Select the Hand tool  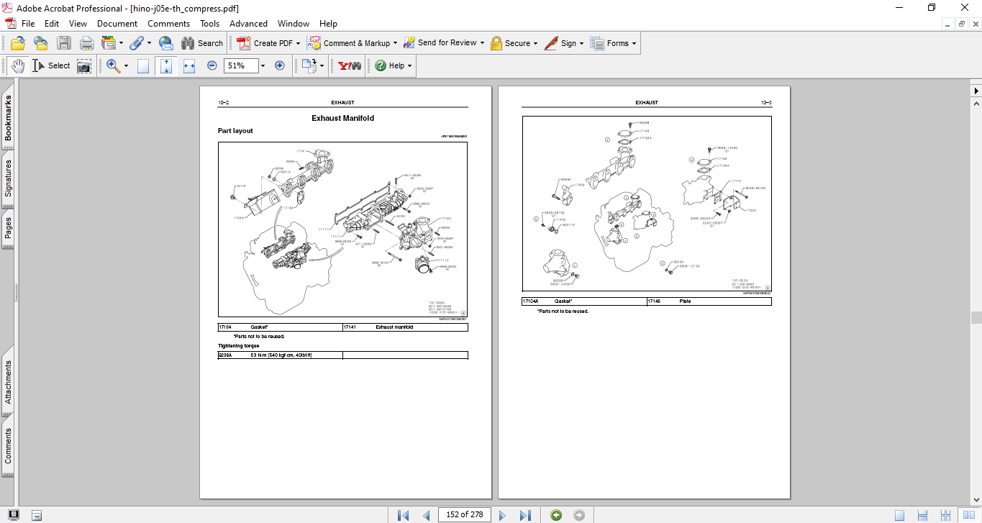pyautogui.click(x=17, y=65)
